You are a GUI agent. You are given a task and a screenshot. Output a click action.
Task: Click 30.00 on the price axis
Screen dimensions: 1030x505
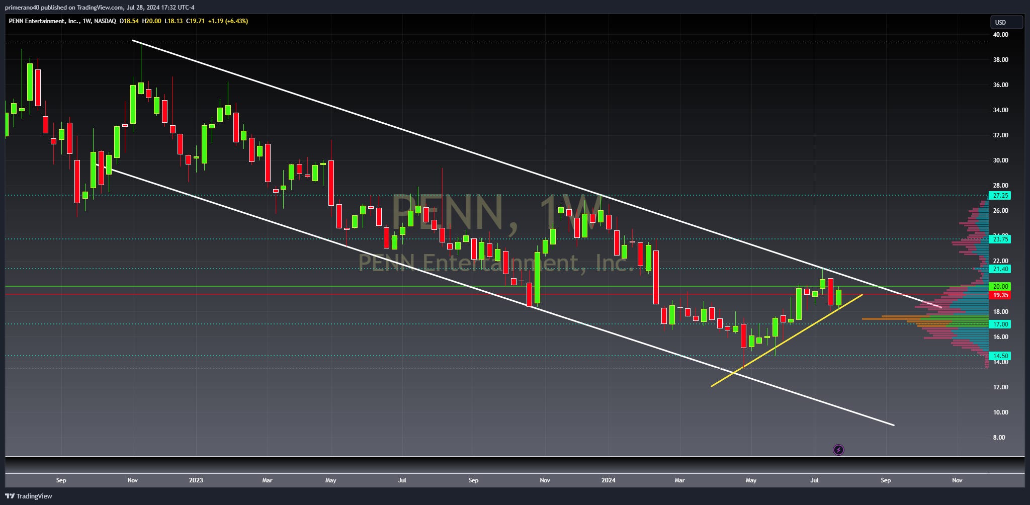pyautogui.click(x=1000, y=160)
